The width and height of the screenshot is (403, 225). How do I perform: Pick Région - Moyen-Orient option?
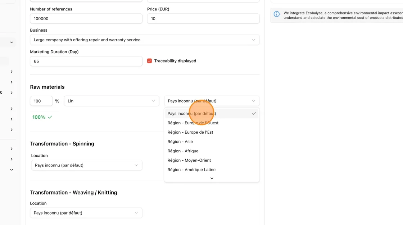pos(212,160)
